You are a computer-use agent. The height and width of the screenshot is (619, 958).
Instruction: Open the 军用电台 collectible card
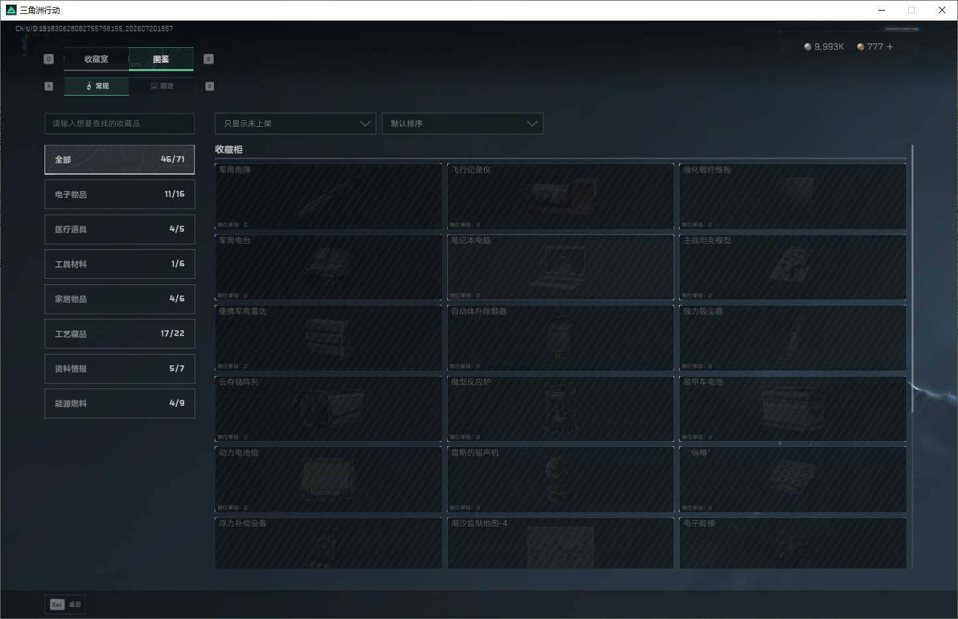(x=328, y=267)
